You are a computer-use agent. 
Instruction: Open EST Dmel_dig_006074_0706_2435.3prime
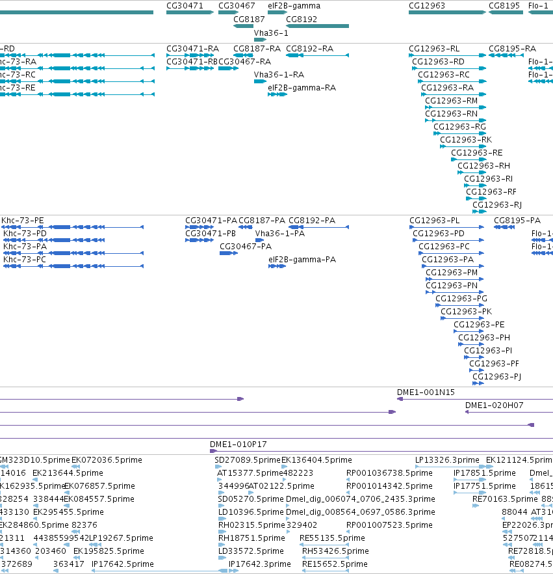(361, 499)
